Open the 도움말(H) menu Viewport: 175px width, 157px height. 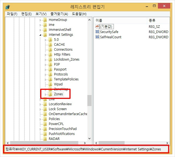[x=79, y=14]
